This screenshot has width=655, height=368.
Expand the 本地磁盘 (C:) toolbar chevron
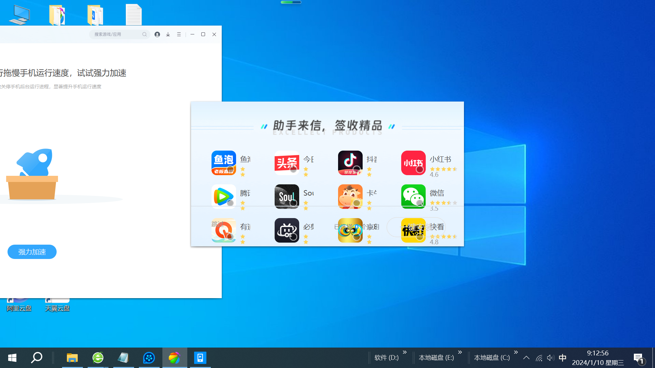coord(516,352)
